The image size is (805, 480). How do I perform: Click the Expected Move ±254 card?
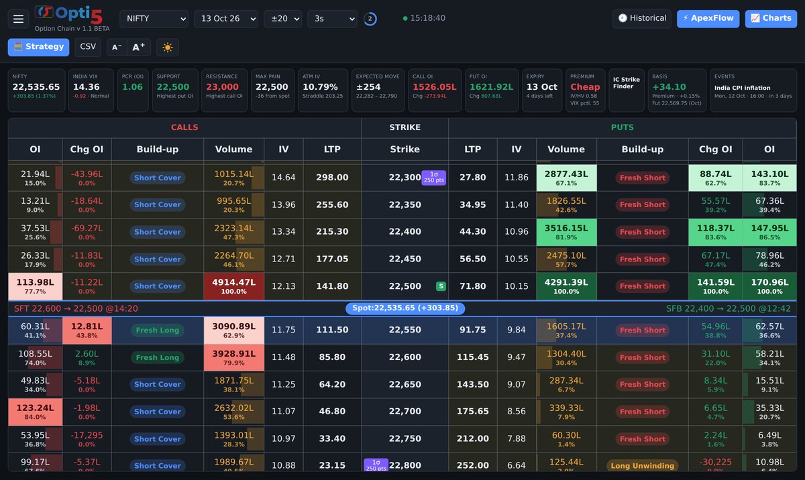tap(378, 91)
